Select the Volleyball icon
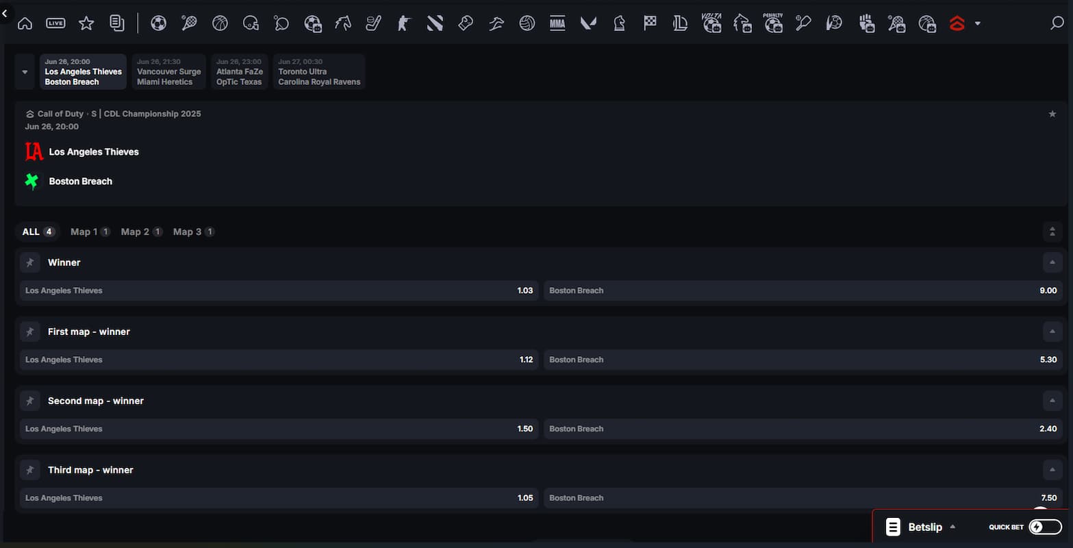The width and height of the screenshot is (1073, 548). [527, 23]
